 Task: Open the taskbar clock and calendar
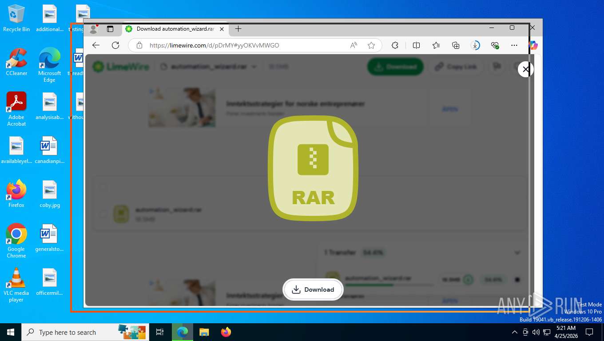(x=565, y=332)
